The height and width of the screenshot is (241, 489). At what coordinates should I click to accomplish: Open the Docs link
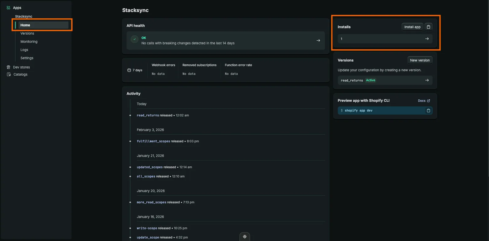[x=424, y=101]
